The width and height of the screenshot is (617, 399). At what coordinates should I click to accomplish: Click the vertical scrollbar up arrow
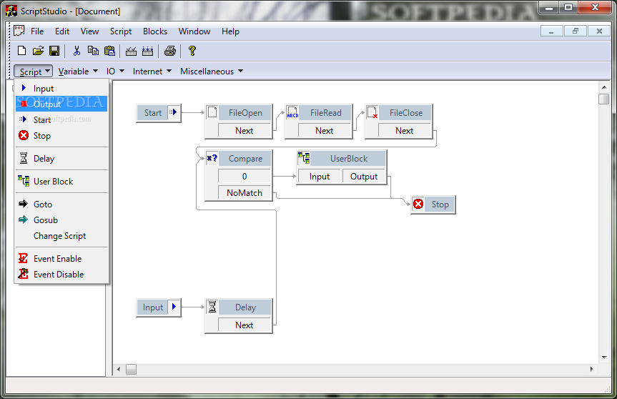click(x=604, y=87)
